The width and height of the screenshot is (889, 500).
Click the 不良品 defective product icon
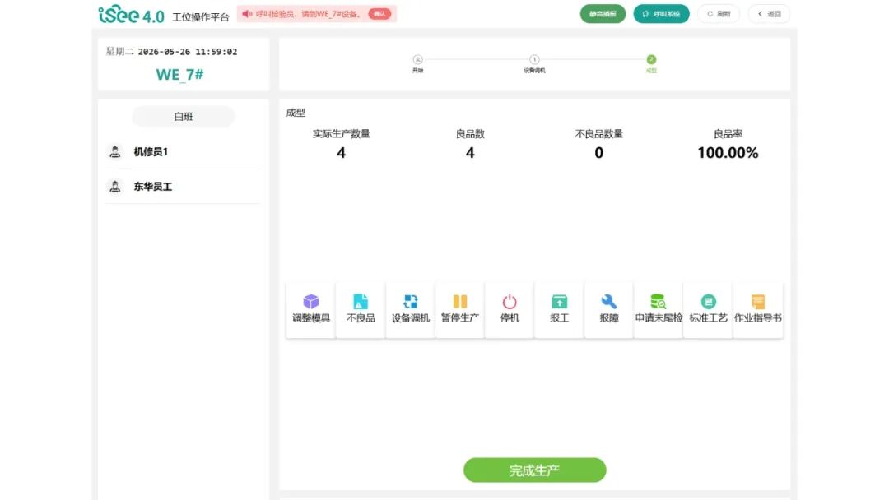(361, 302)
